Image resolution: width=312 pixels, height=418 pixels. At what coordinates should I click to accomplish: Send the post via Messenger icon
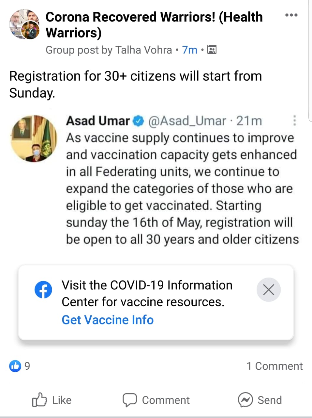(260, 400)
